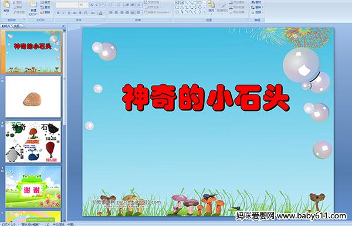Switch to the Slides (幻灯片) pane tab
The height and width of the screenshot is (226, 352).
tap(6, 26)
